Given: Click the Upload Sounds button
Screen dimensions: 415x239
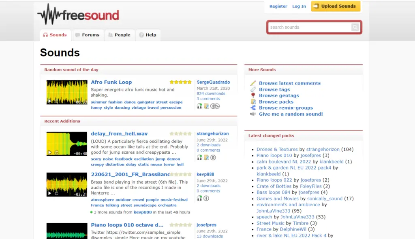Looking at the screenshot, I should 336,6.
